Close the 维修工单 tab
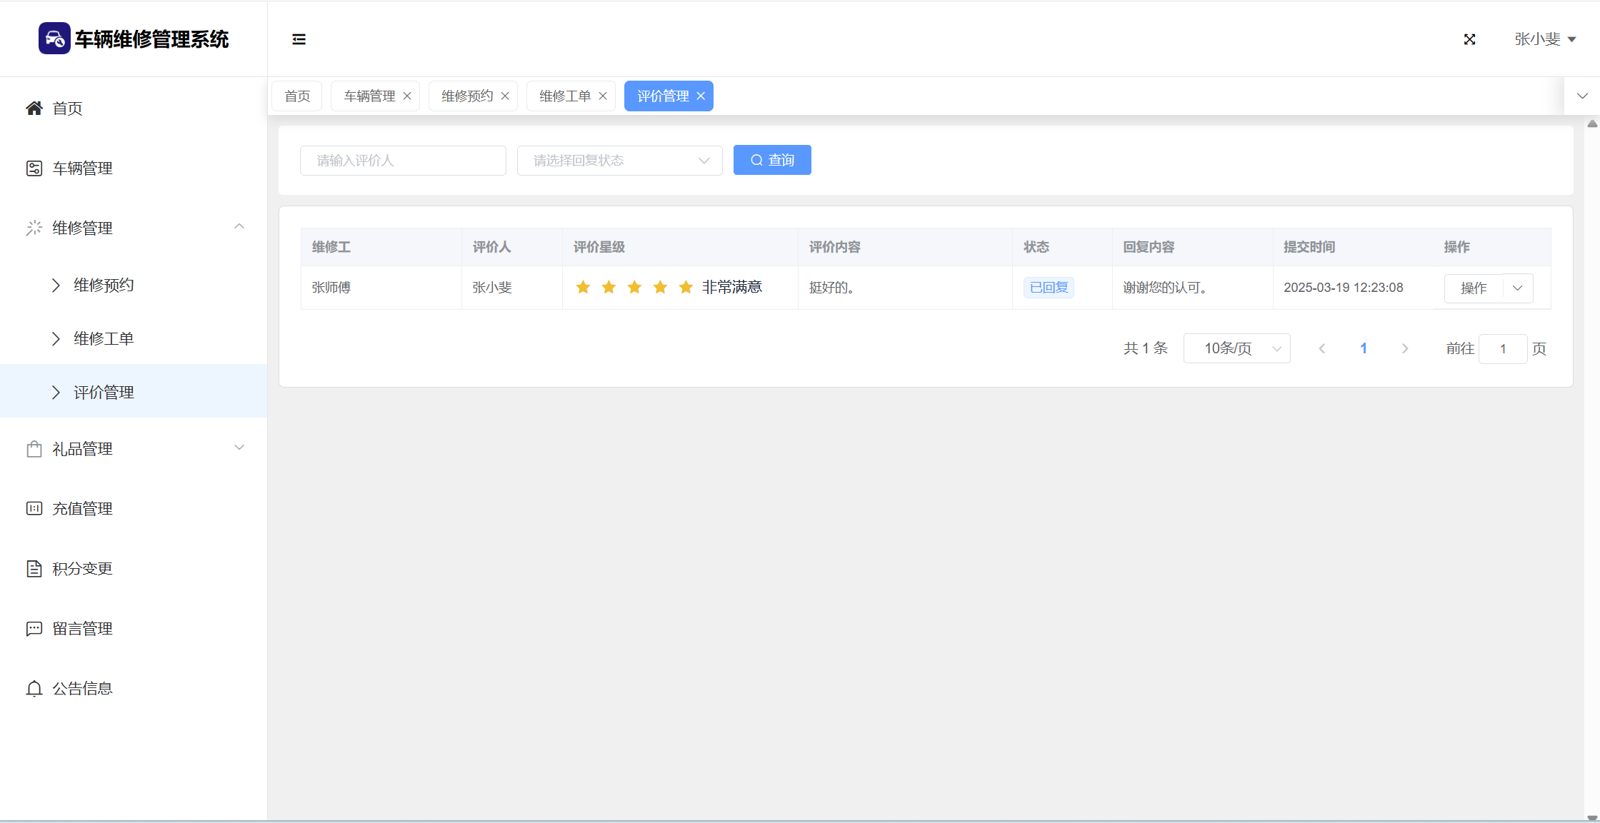Viewport: 1600px width, 823px height. click(x=603, y=96)
